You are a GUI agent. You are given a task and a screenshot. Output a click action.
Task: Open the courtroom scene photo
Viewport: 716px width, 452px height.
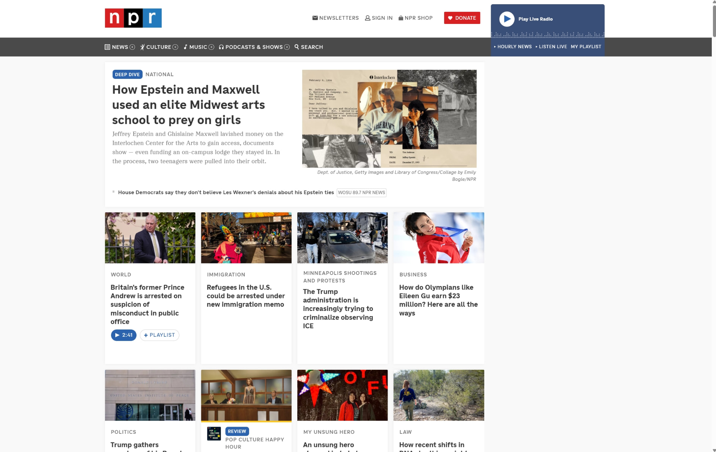click(246, 395)
